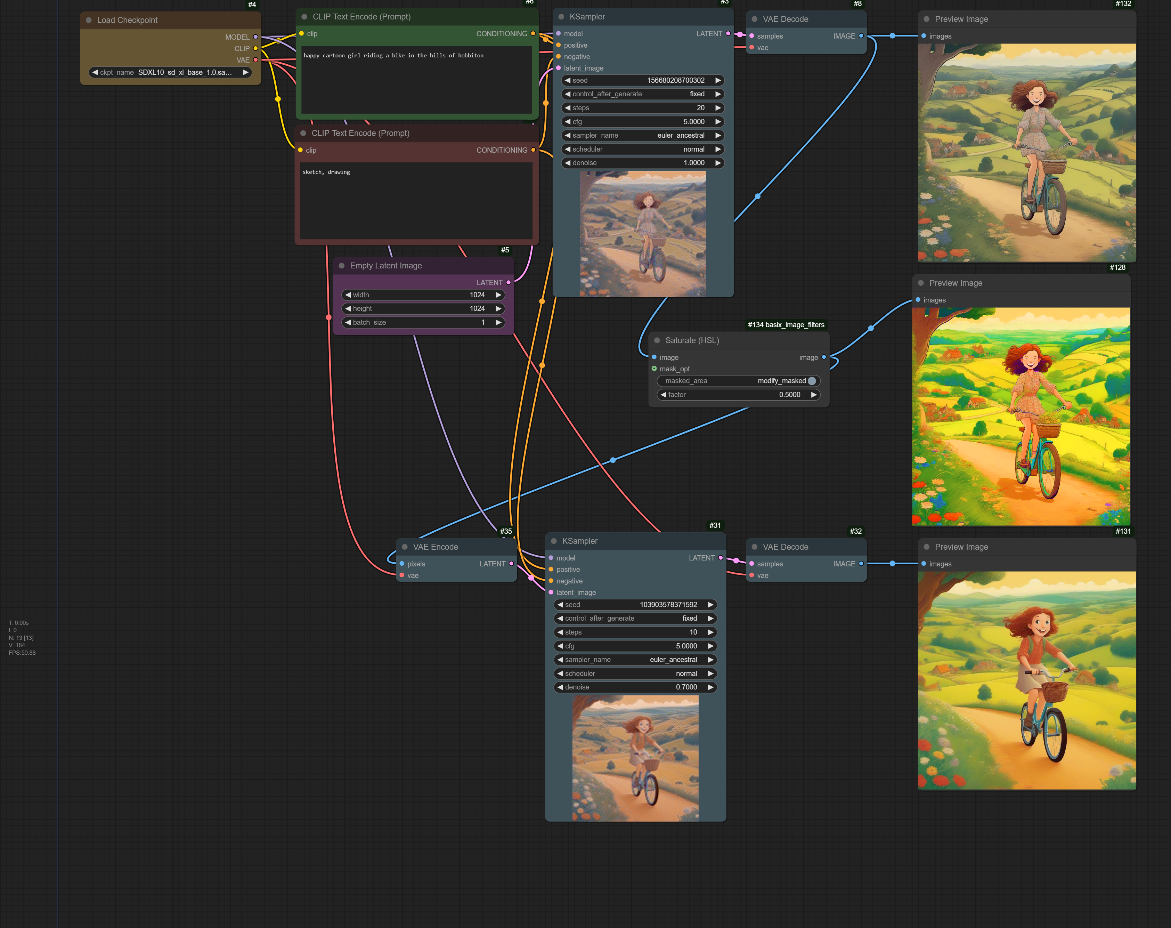Collapse the Load Checkpoint node via its dot
Viewport: 1171px width, 928px height.
[89, 20]
